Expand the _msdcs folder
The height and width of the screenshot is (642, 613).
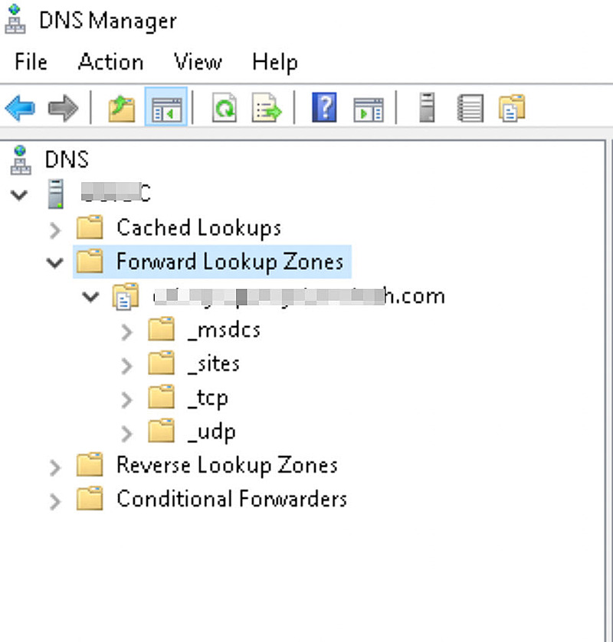tap(126, 331)
